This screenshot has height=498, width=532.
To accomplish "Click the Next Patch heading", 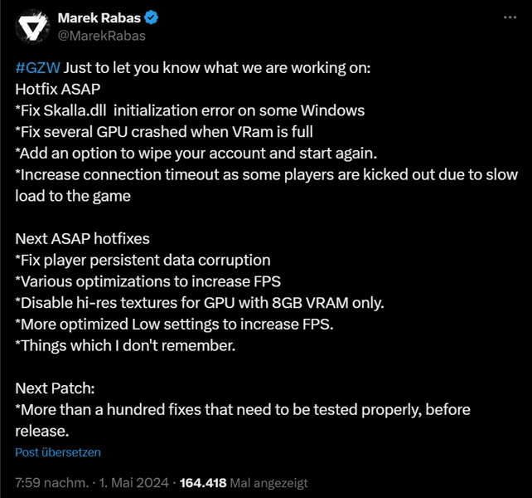I will [55, 389].
